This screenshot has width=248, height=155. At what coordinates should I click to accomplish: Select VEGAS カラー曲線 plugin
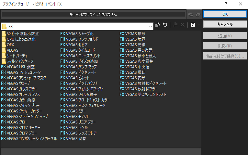point(18,100)
